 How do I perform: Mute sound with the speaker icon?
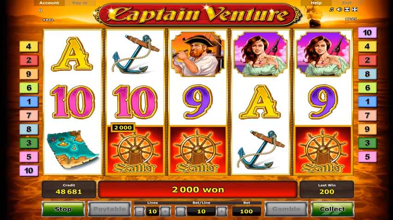(339, 10)
